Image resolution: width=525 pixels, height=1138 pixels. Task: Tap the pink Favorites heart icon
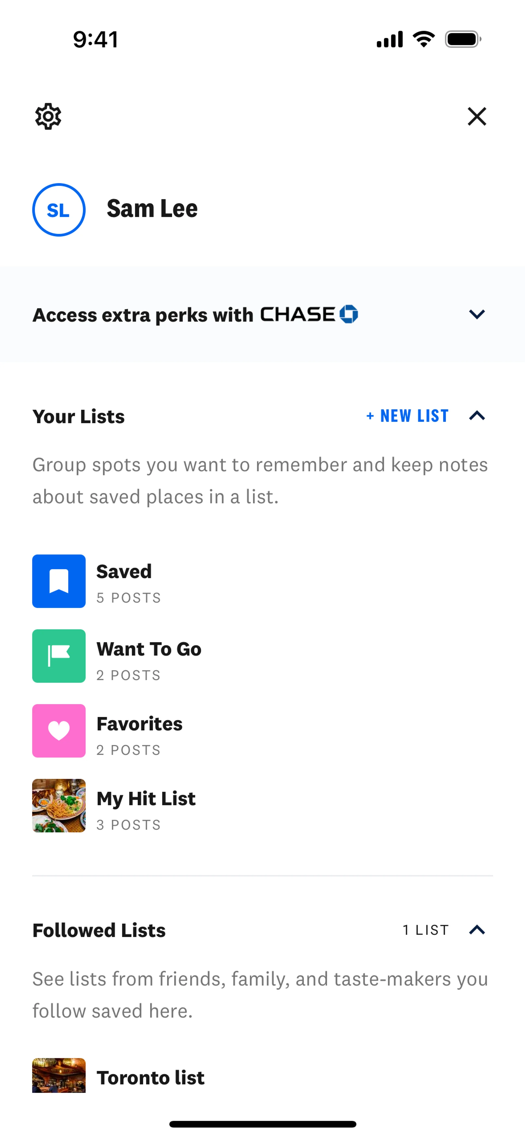[x=59, y=731]
